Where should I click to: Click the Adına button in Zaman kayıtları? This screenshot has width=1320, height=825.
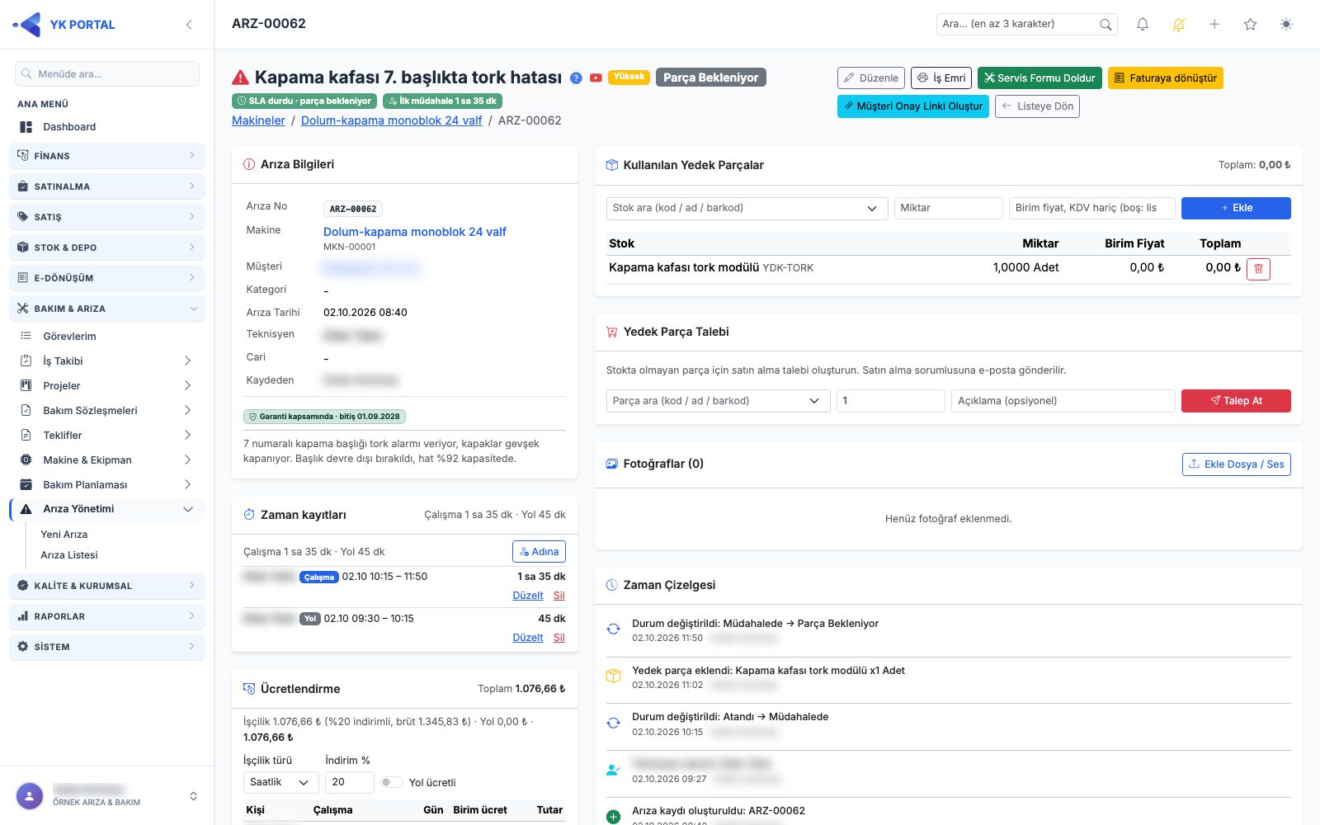tap(539, 552)
